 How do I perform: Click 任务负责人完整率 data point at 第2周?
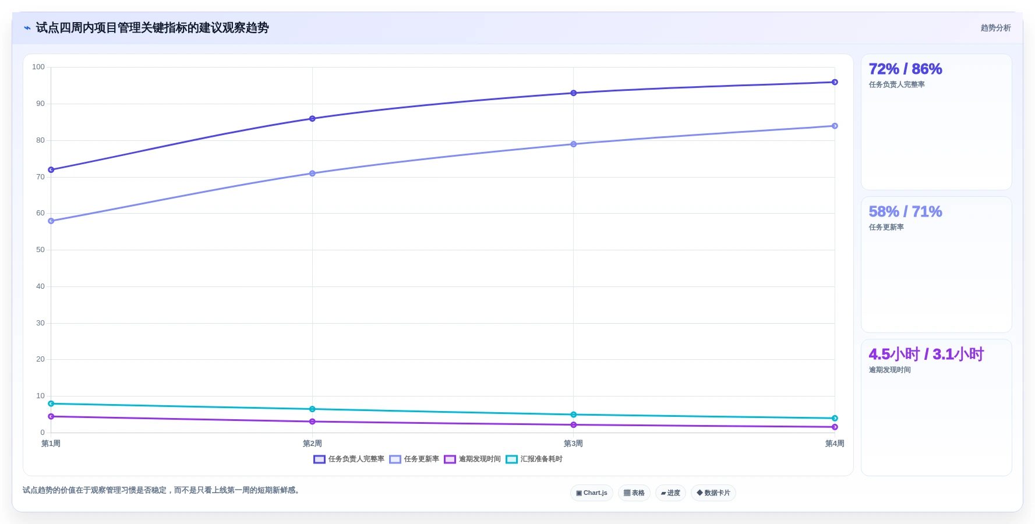(x=312, y=118)
